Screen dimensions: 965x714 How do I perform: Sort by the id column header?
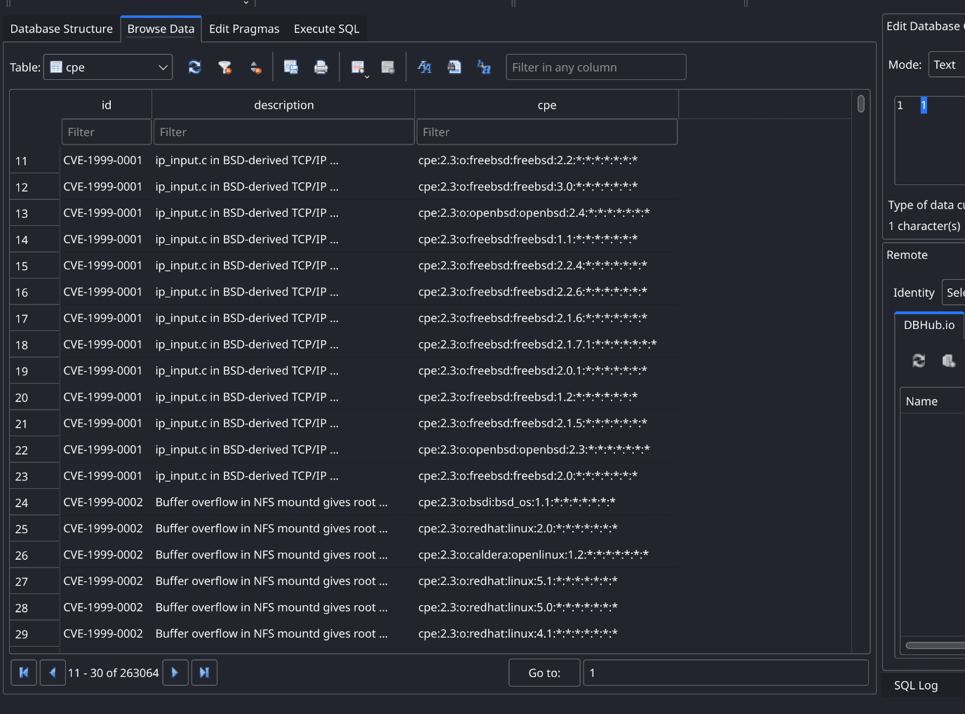click(106, 105)
